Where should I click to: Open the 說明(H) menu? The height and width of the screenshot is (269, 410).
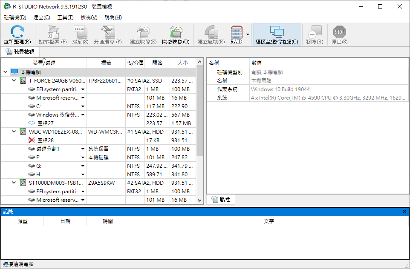(113, 17)
